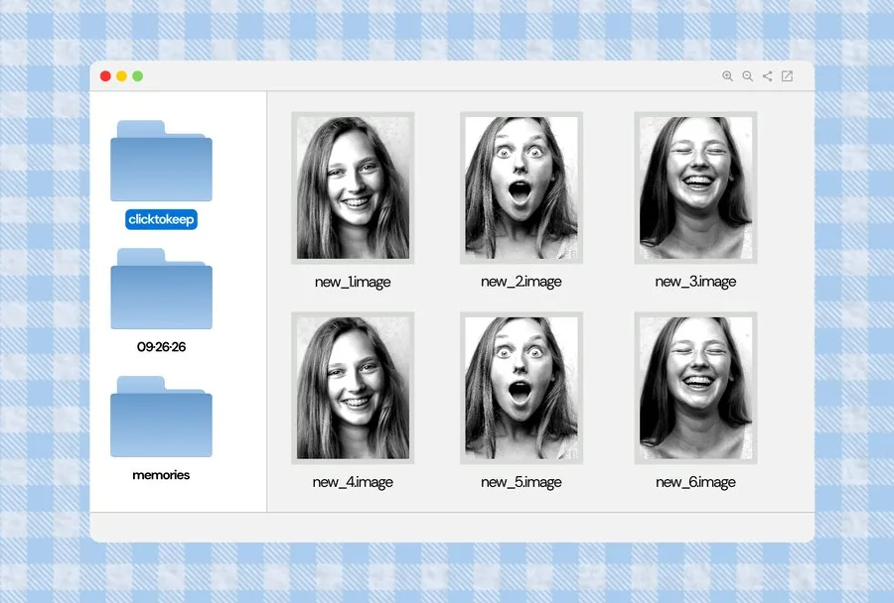Open the external link icon
The height and width of the screenshot is (603, 894).
787,76
